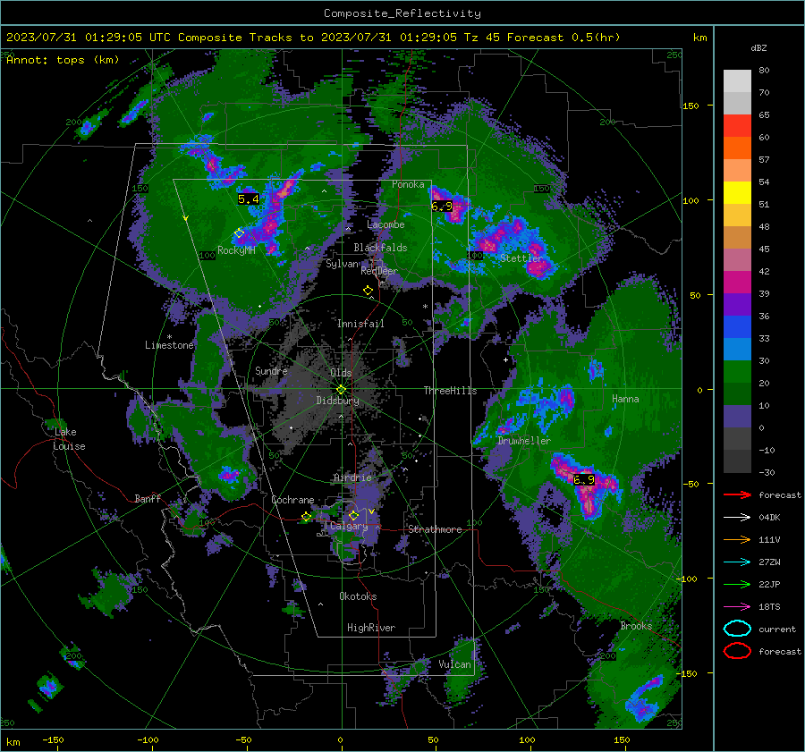Screen dimensions: 805x752
Task: Pick the dark orange swatch below 60
Action: [x=737, y=148]
